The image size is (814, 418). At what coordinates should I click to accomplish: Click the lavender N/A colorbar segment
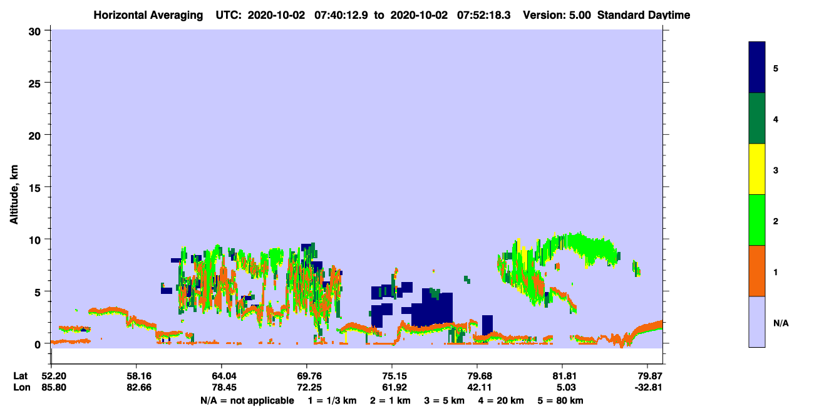[x=757, y=321]
